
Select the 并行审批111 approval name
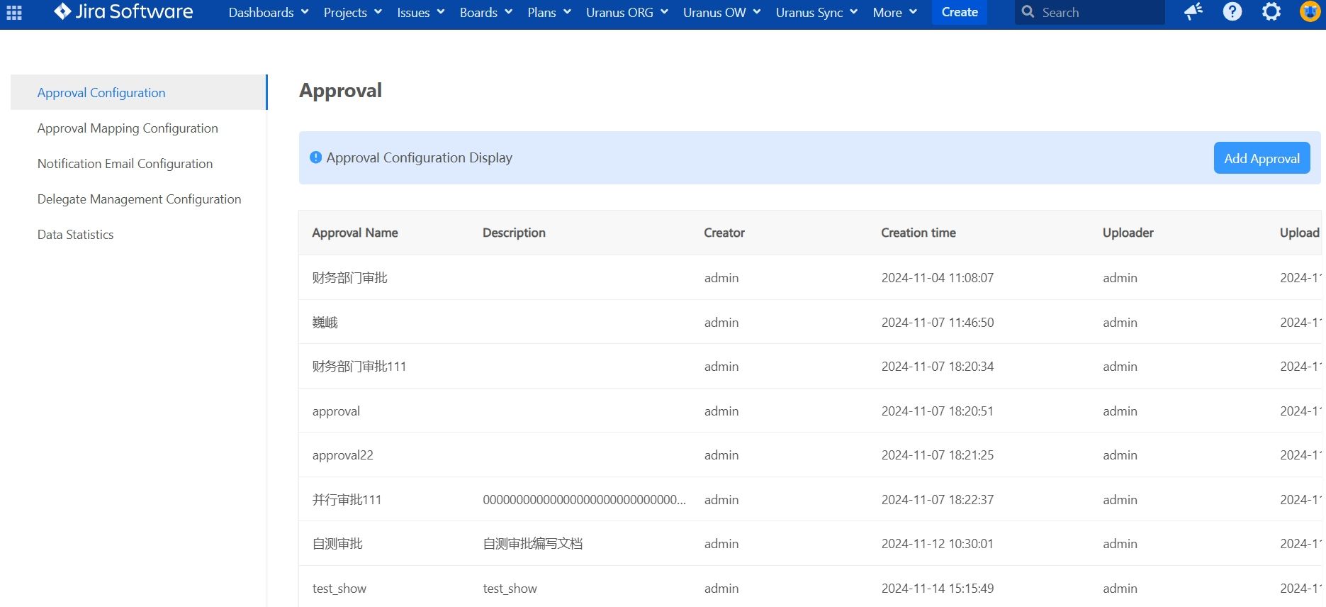tap(347, 500)
